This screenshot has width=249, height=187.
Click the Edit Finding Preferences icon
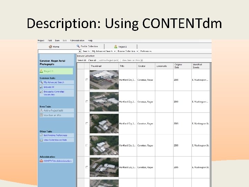pos(41,135)
